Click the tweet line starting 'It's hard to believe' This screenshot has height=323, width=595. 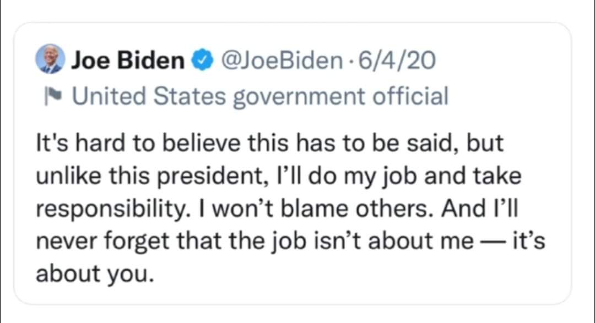tap(269, 143)
